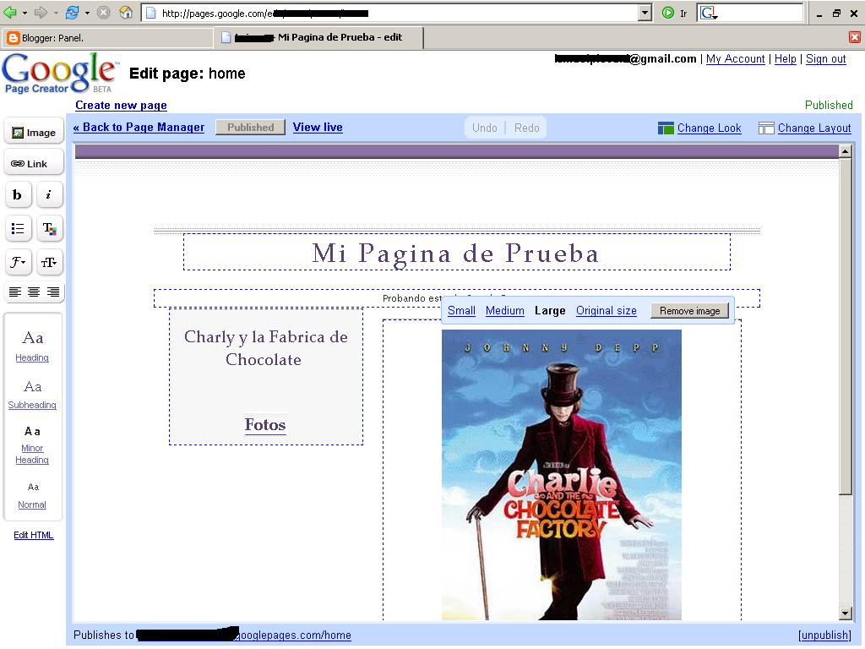Click the Published button
865x649 pixels.
tap(250, 128)
